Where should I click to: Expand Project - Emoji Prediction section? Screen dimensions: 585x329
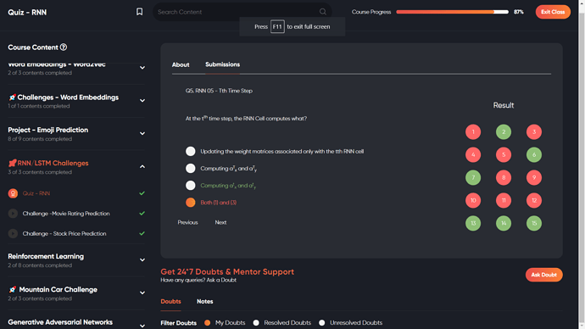tap(142, 133)
